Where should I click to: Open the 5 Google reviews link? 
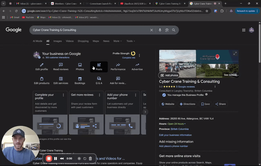[185, 87]
